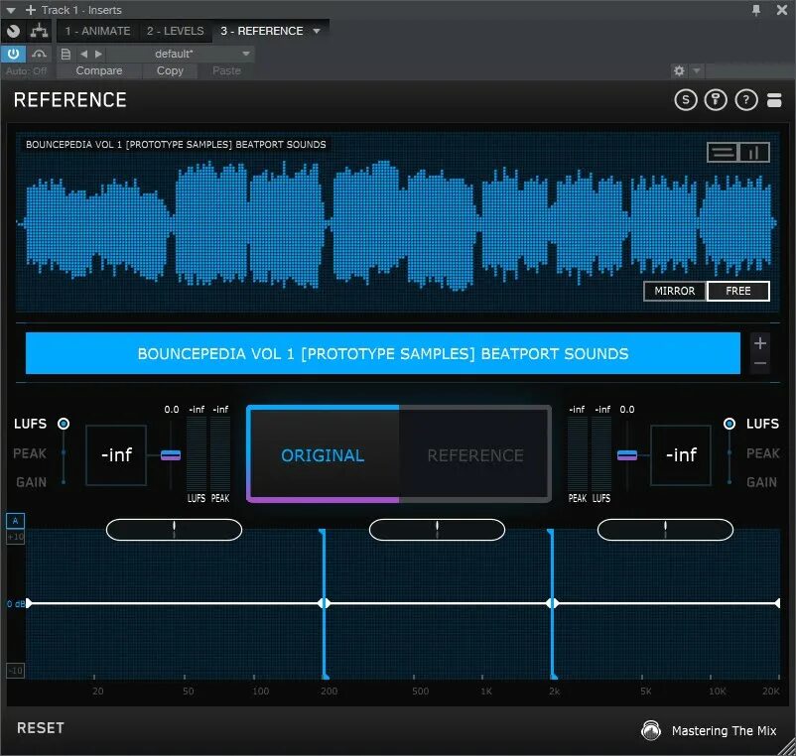Screen dimensions: 796x756
Task: Click the automation mode icon
Action: pyautogui.click(x=39, y=54)
